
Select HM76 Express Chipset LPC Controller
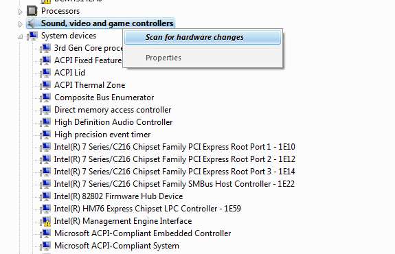tap(148, 209)
